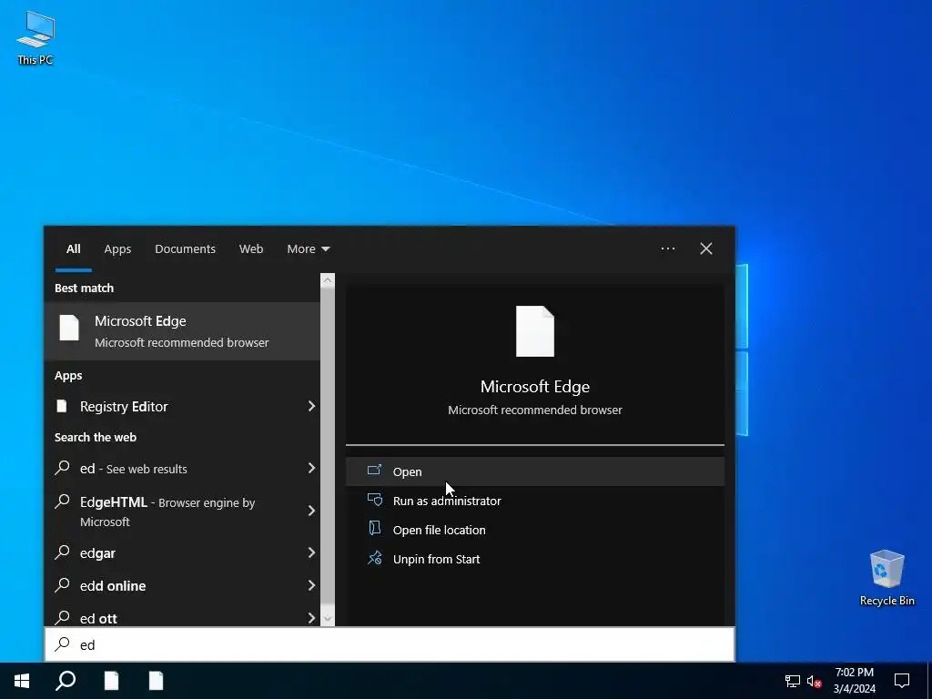
Task: Click the Registry Editor app icon
Action: click(62, 406)
